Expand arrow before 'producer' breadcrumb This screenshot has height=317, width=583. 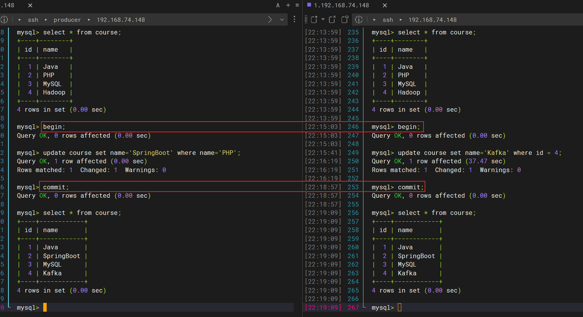46,20
